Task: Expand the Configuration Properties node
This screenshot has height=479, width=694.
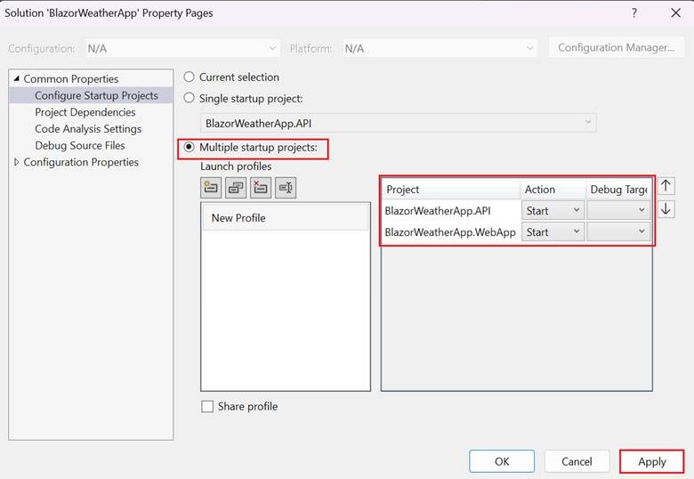Action: click(16, 162)
